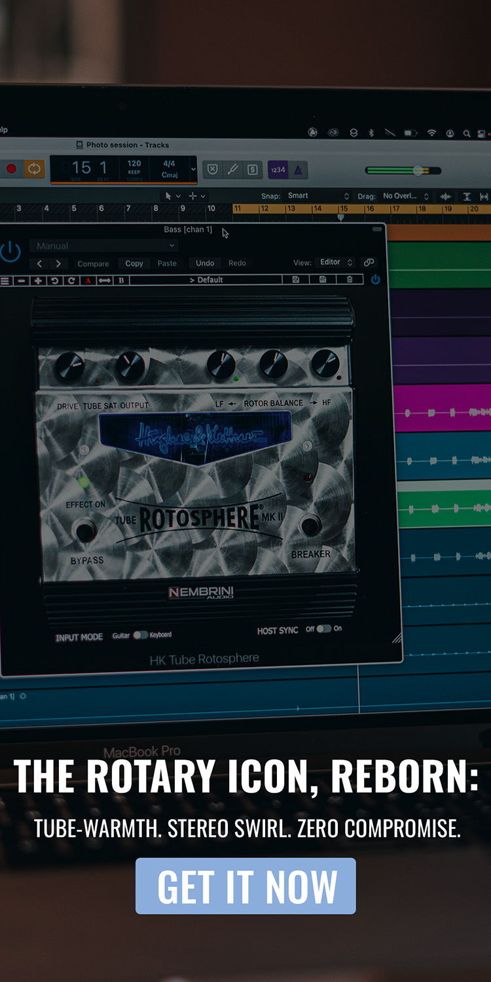Click the tuner fork icon

232,170
